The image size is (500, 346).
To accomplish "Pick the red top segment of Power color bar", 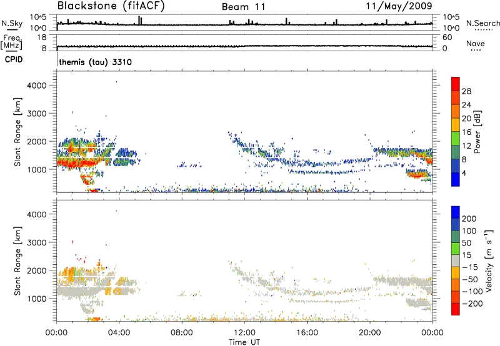I will coord(456,84).
